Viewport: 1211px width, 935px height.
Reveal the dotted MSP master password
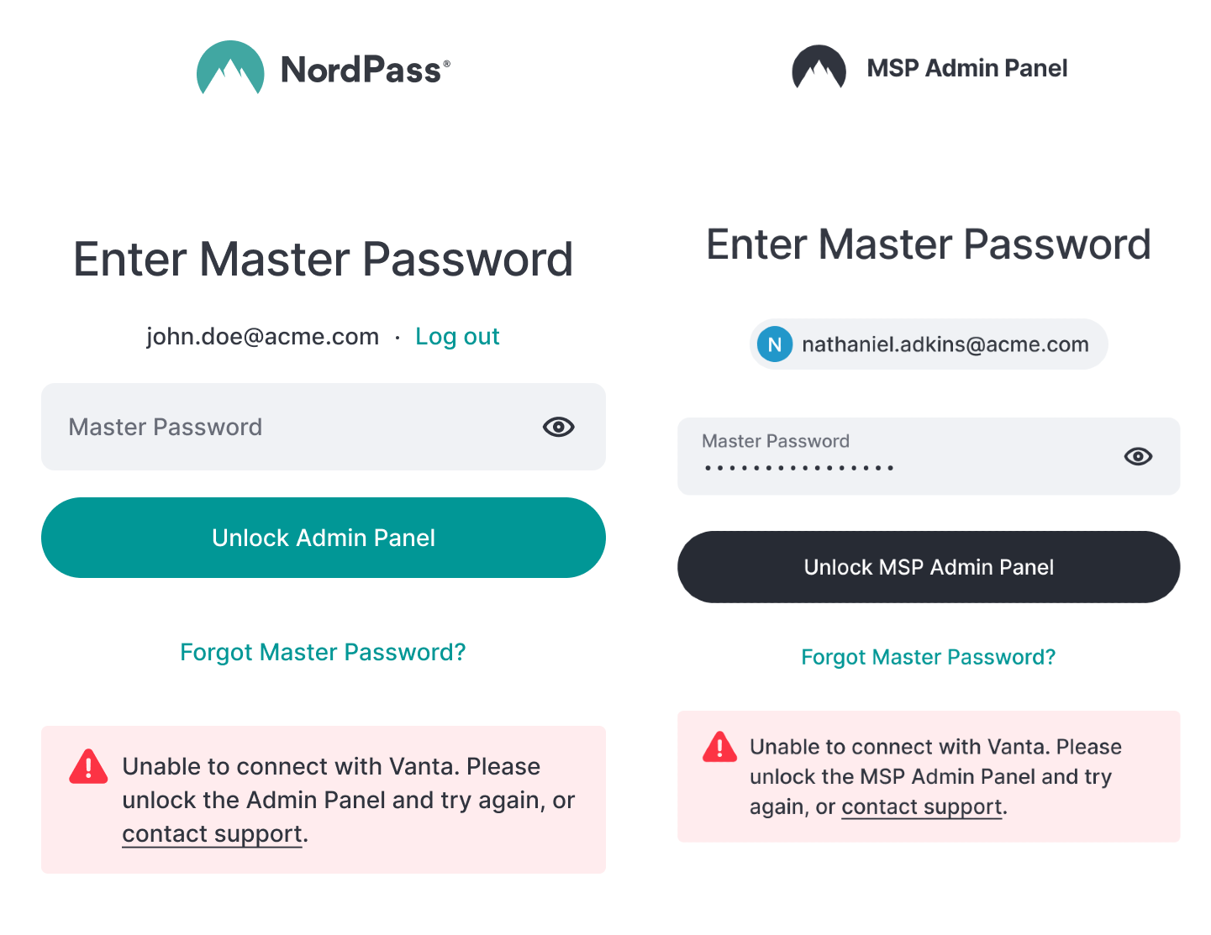[x=1138, y=456]
